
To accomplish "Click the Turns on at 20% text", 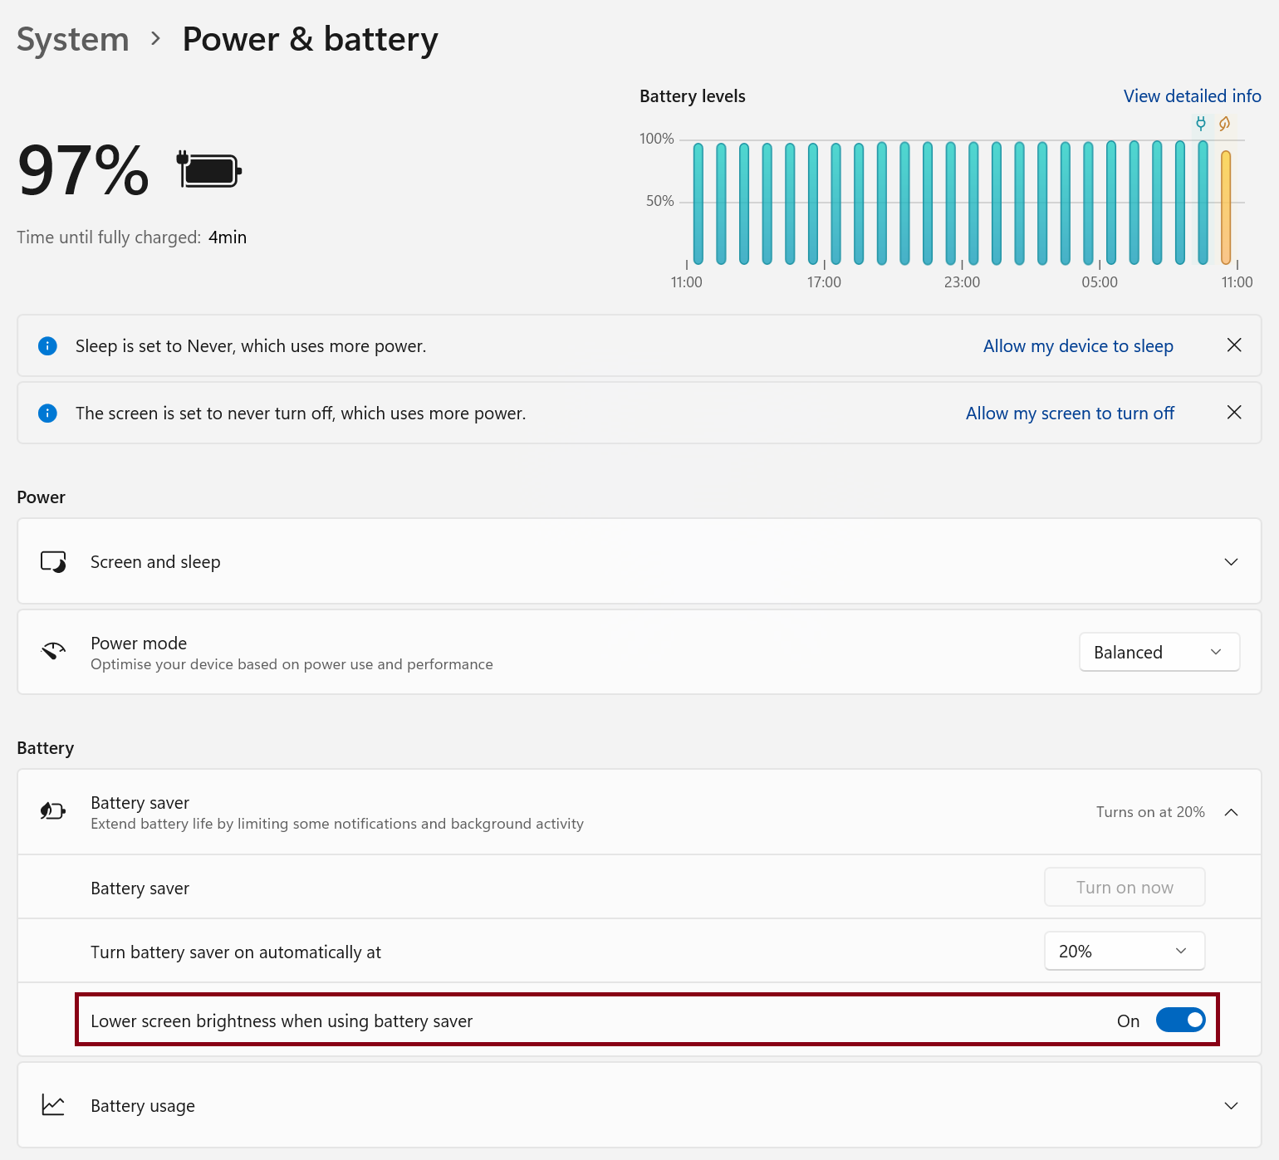I will (x=1150, y=812).
